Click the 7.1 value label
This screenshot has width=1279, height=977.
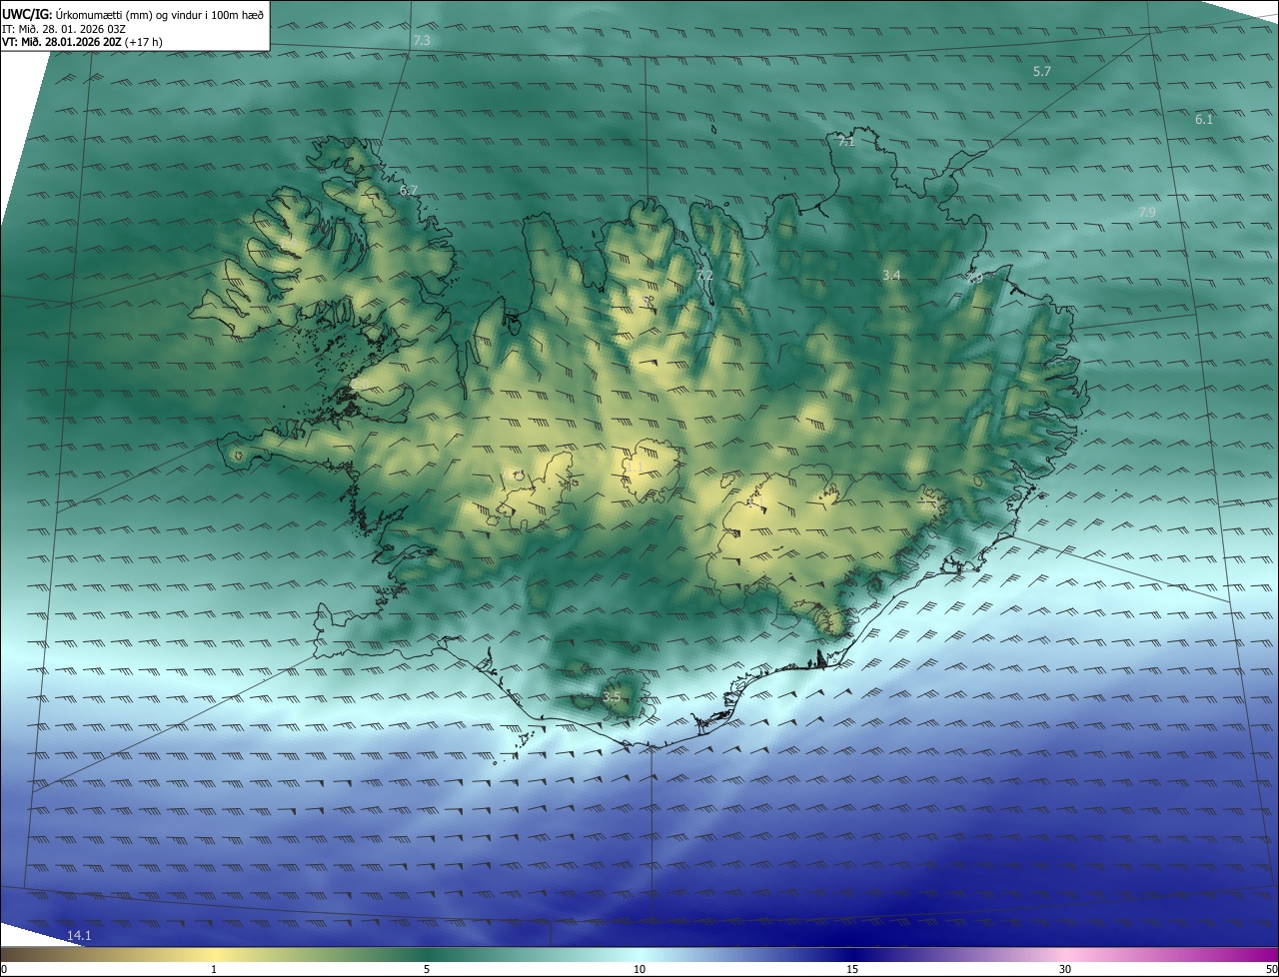tap(846, 142)
